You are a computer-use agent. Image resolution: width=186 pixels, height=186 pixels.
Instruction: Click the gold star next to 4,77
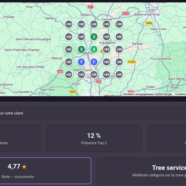point(24,167)
